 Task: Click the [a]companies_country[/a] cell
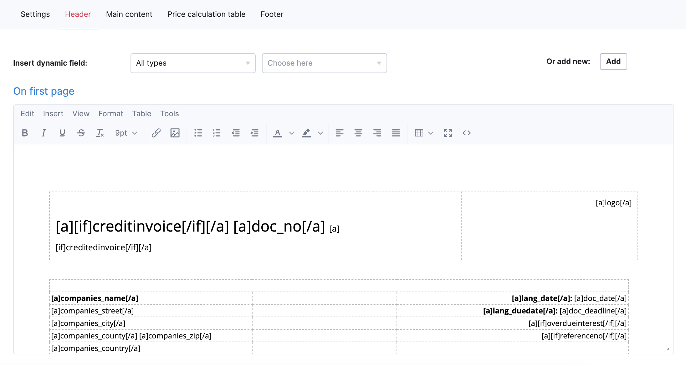(151, 348)
